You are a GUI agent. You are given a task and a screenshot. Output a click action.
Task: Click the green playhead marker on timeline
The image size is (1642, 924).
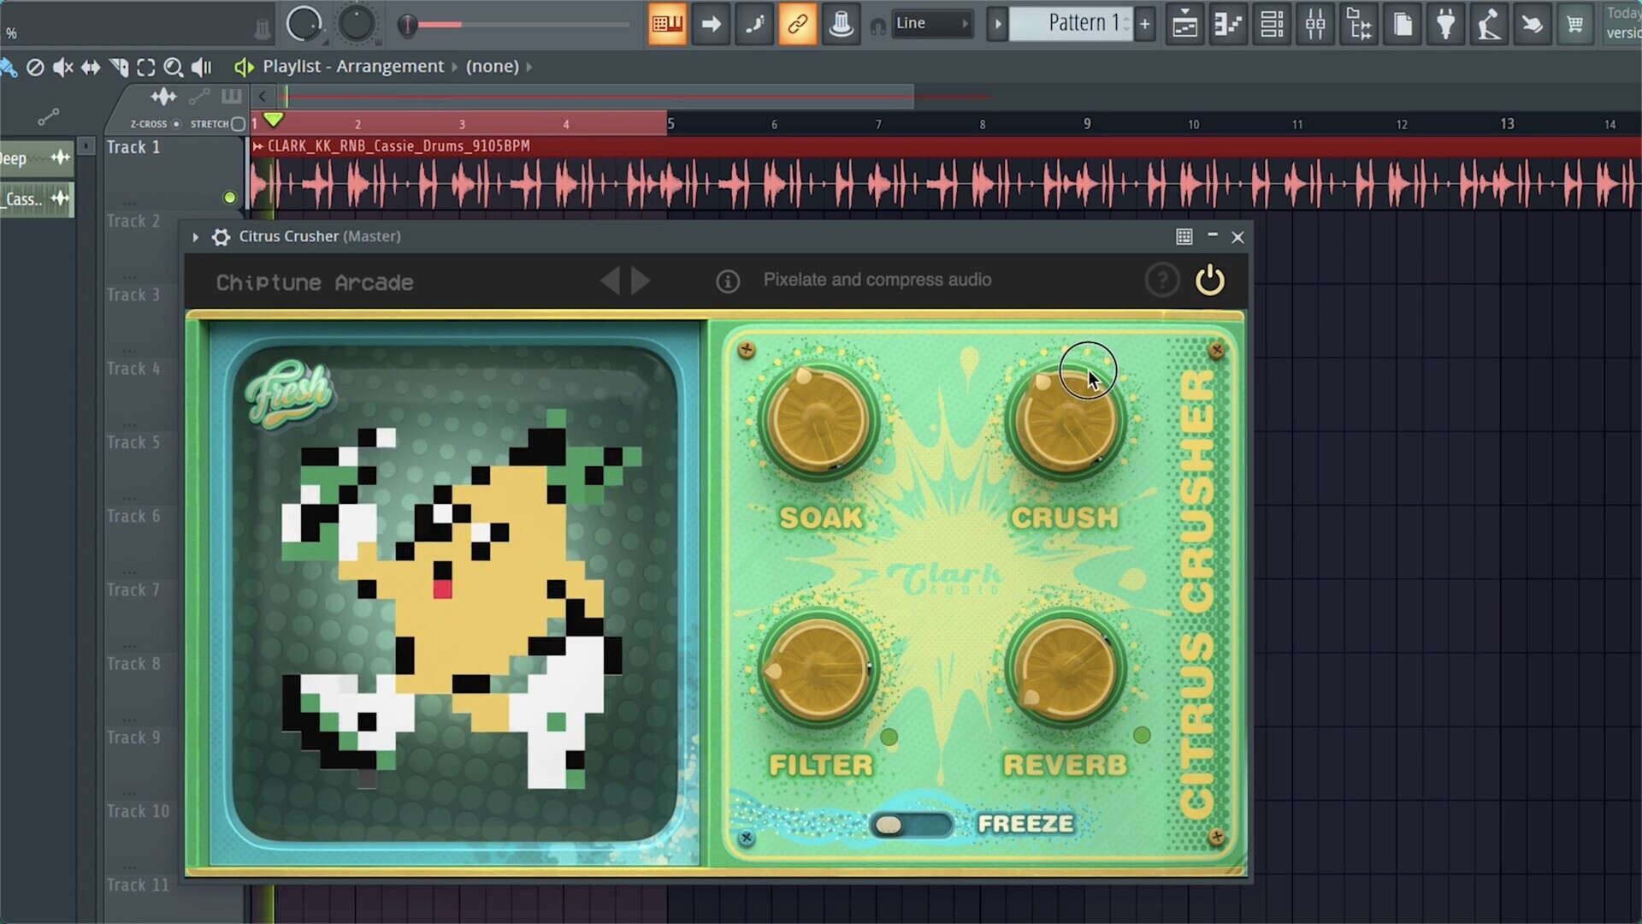coord(273,120)
